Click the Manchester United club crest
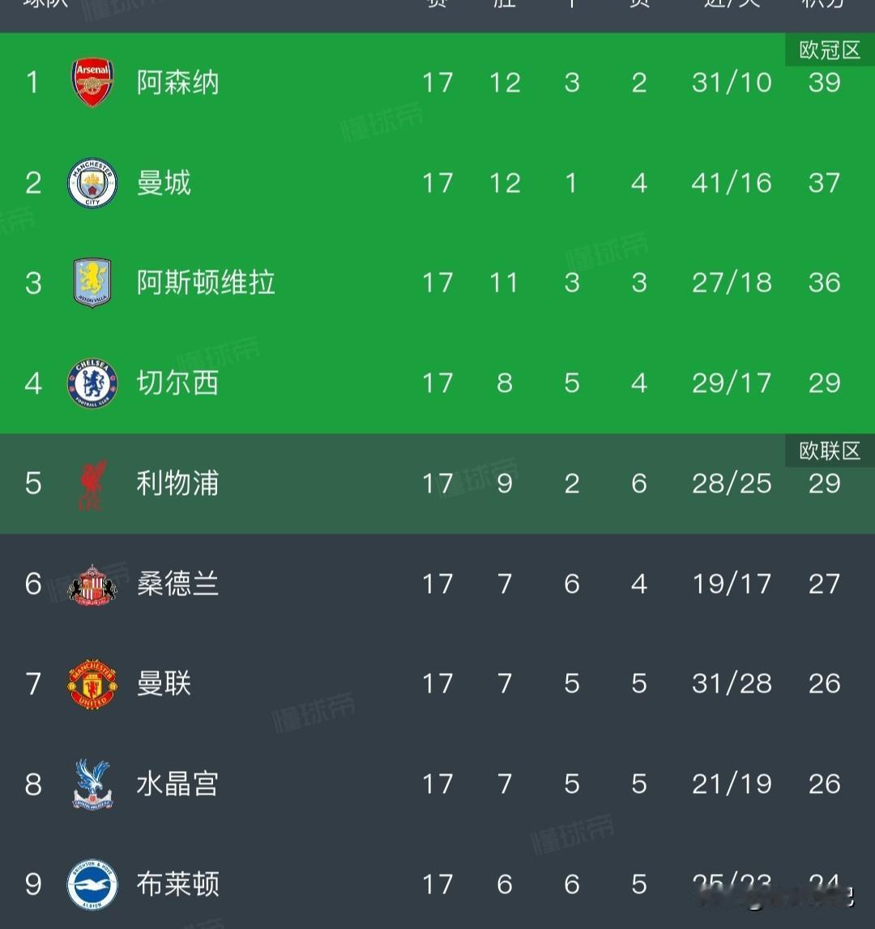The height and width of the screenshot is (929, 875). (92, 684)
